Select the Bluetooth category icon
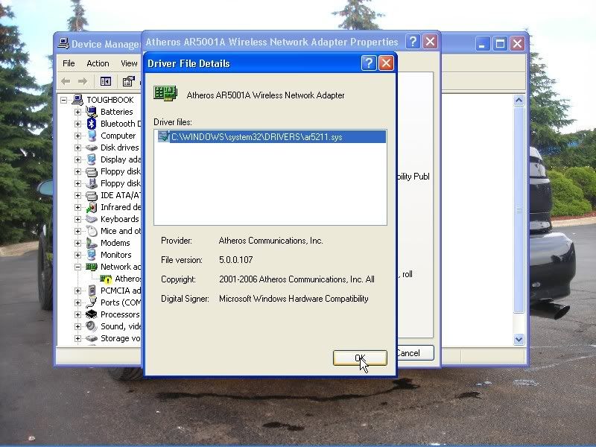The width and height of the screenshot is (596, 447). click(x=91, y=124)
